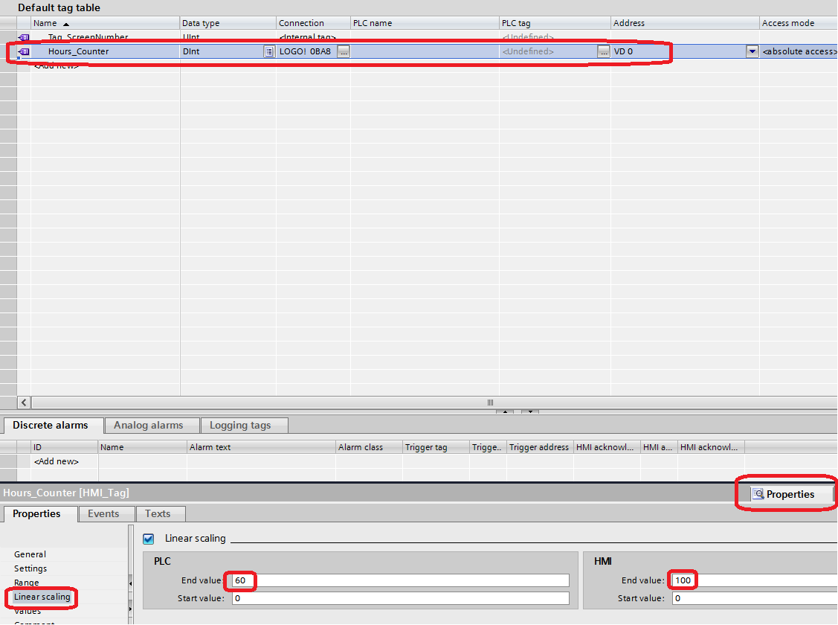The width and height of the screenshot is (838, 625).
Task: Click the Hours_Counter tag icon
Action: (24, 52)
